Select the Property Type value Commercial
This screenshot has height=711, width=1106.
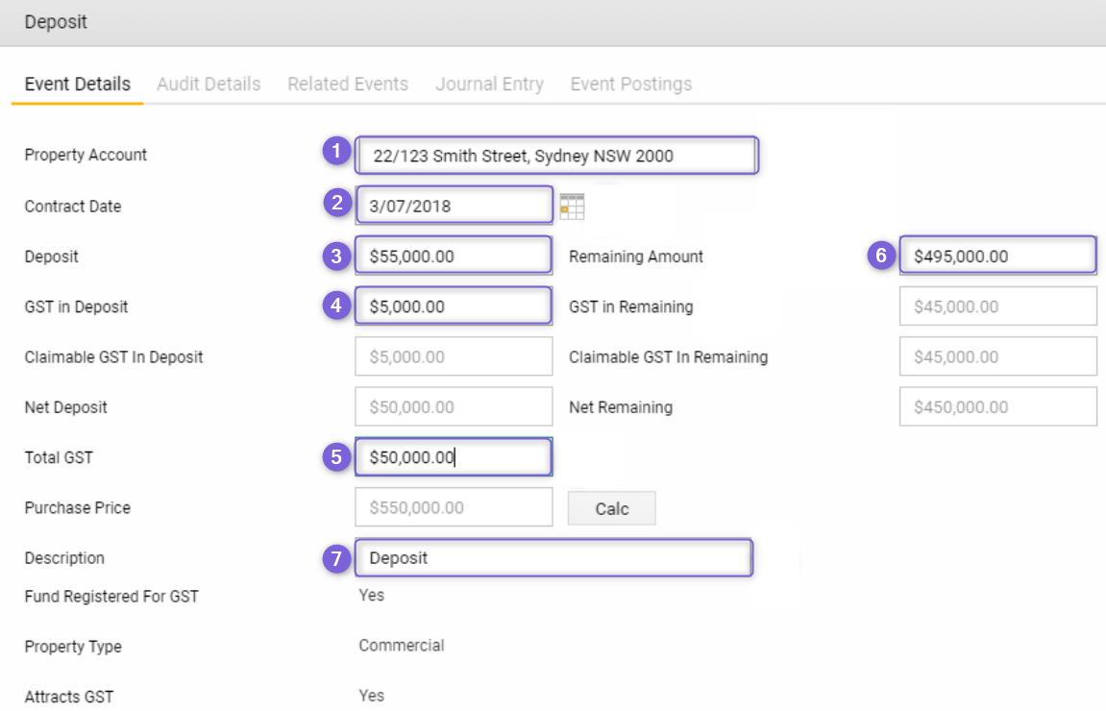(402, 646)
